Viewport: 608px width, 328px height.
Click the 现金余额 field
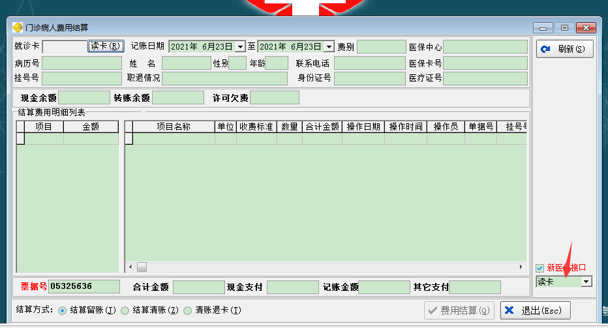tap(84, 98)
